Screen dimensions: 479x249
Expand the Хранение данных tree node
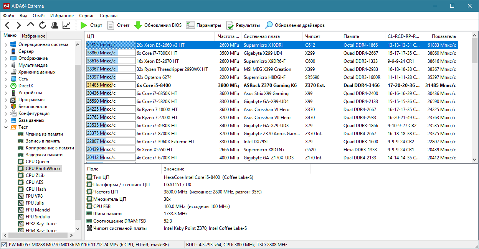pos(6,72)
